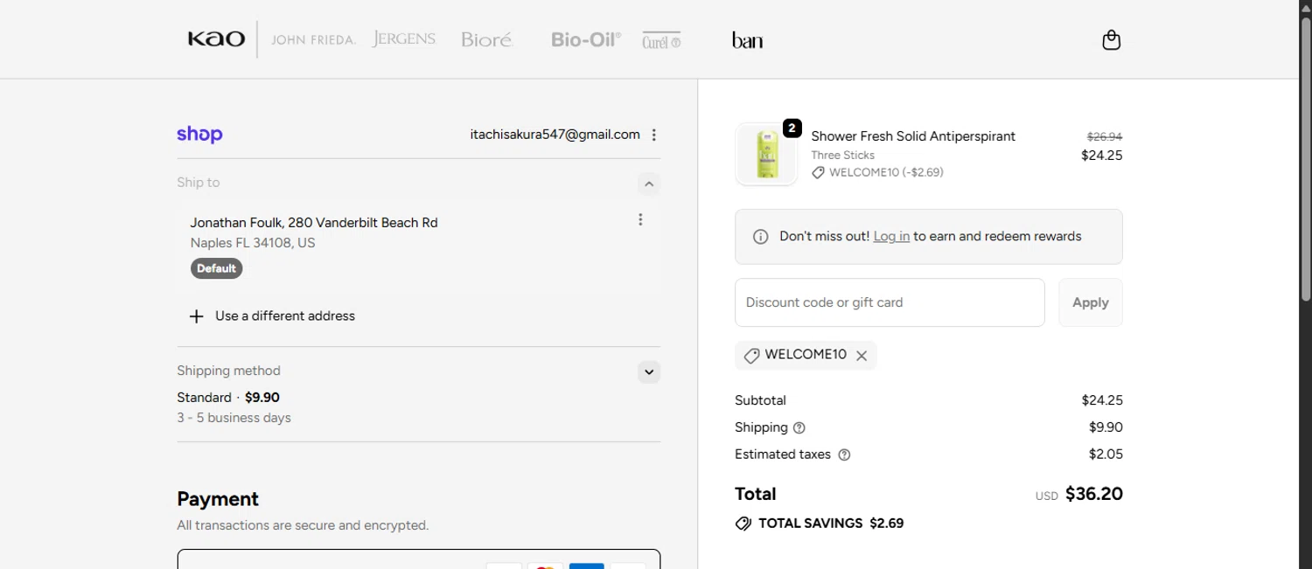Click the WELCOME10 chip tag icon
1312x569 pixels.
751,356
